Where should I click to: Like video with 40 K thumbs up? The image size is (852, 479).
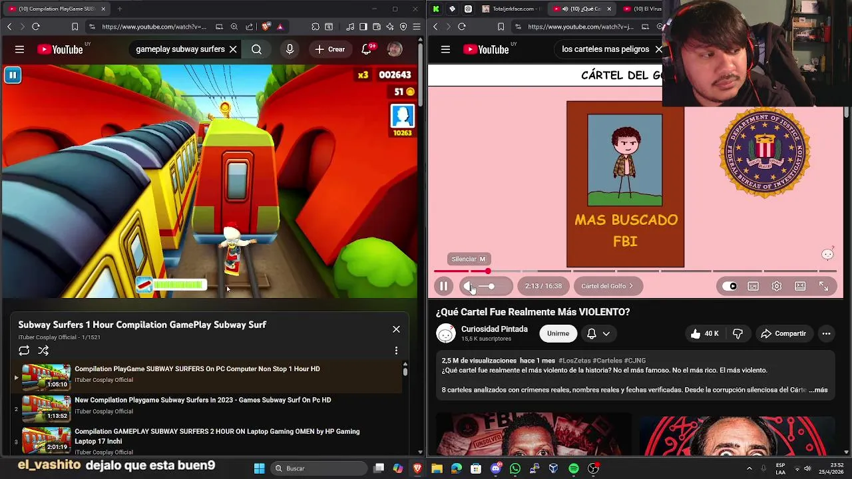[x=705, y=333]
